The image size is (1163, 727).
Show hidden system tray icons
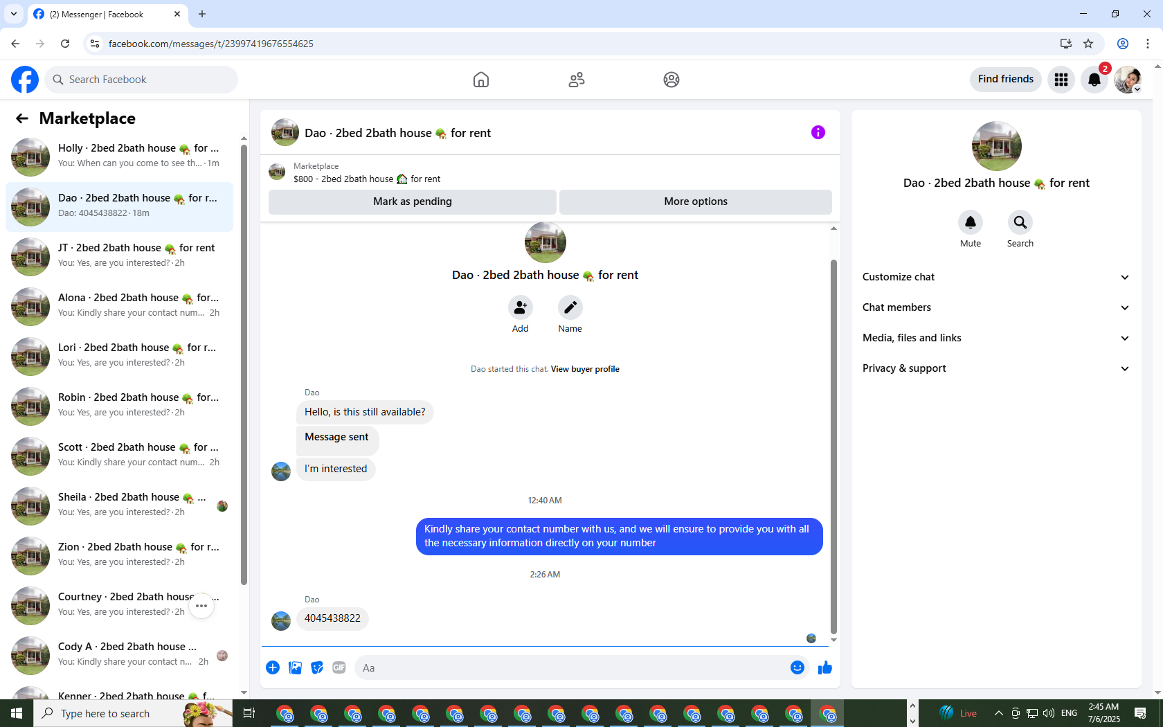(x=998, y=713)
